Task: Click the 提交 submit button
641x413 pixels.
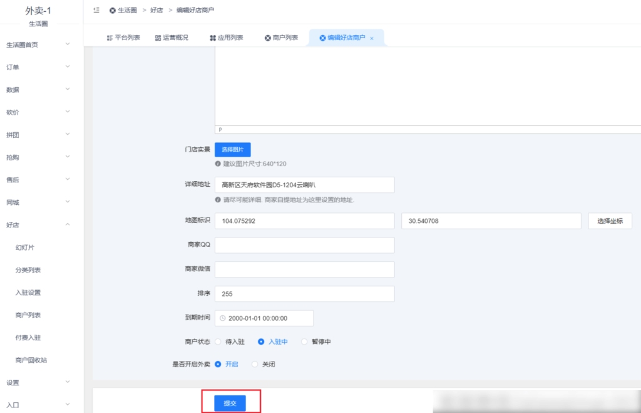Action: (231, 404)
